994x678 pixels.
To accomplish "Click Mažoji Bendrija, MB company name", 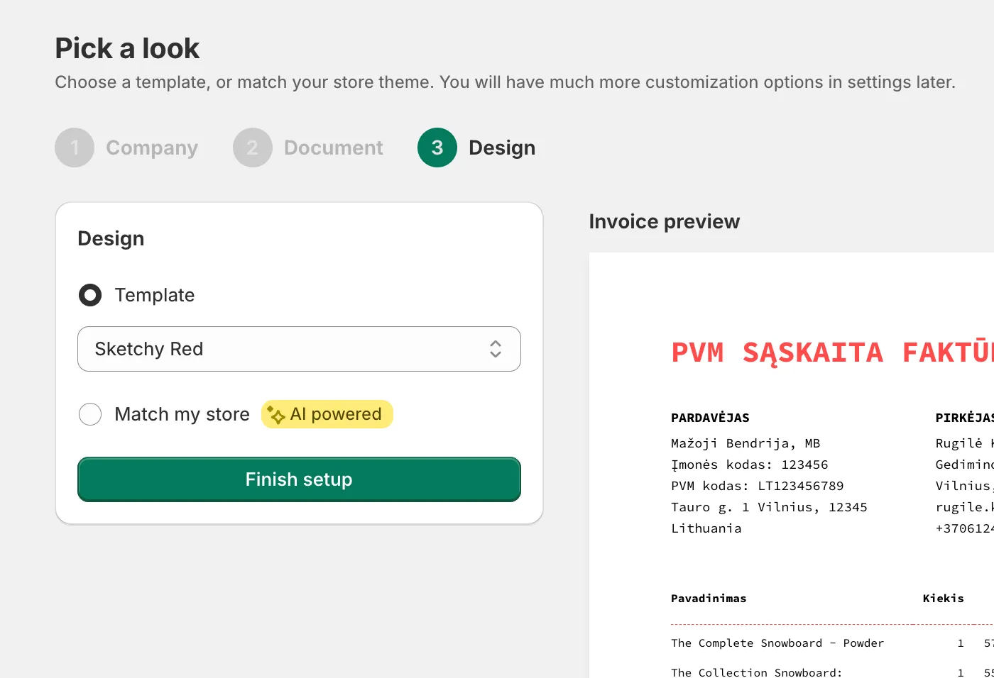I will [745, 443].
